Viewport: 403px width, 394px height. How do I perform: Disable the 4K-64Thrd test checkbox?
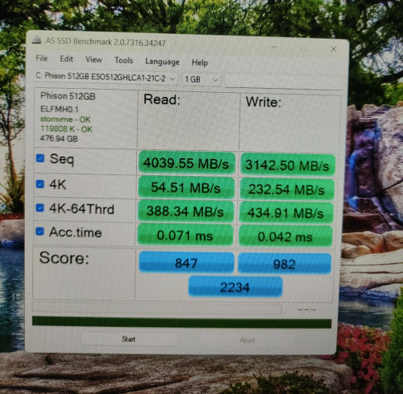(x=40, y=207)
